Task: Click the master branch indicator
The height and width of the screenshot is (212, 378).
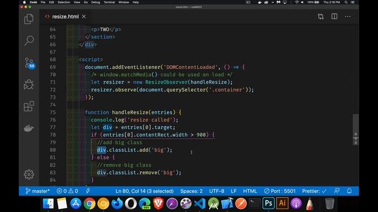Action: click(x=37, y=191)
